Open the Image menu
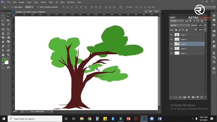The image size is (217, 122). (x=21, y=2)
